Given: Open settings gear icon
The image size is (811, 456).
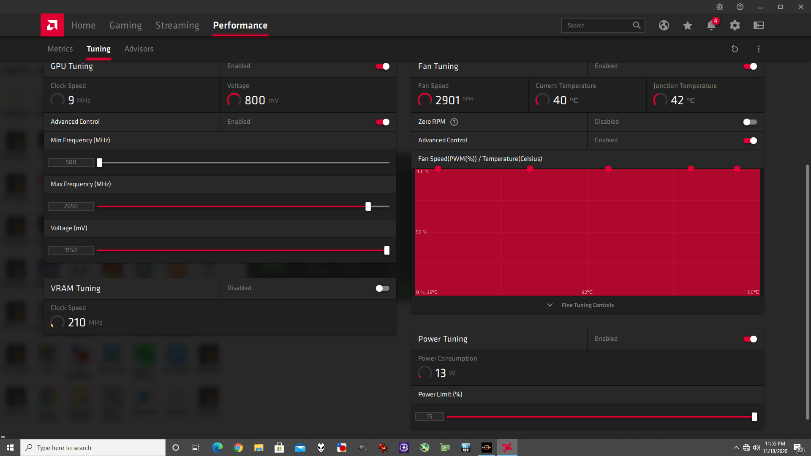Looking at the screenshot, I should click(x=735, y=25).
